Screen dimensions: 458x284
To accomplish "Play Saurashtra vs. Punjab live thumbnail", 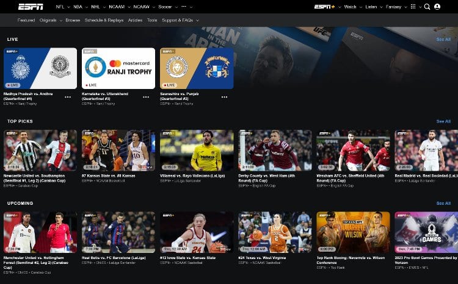I will (197, 68).
